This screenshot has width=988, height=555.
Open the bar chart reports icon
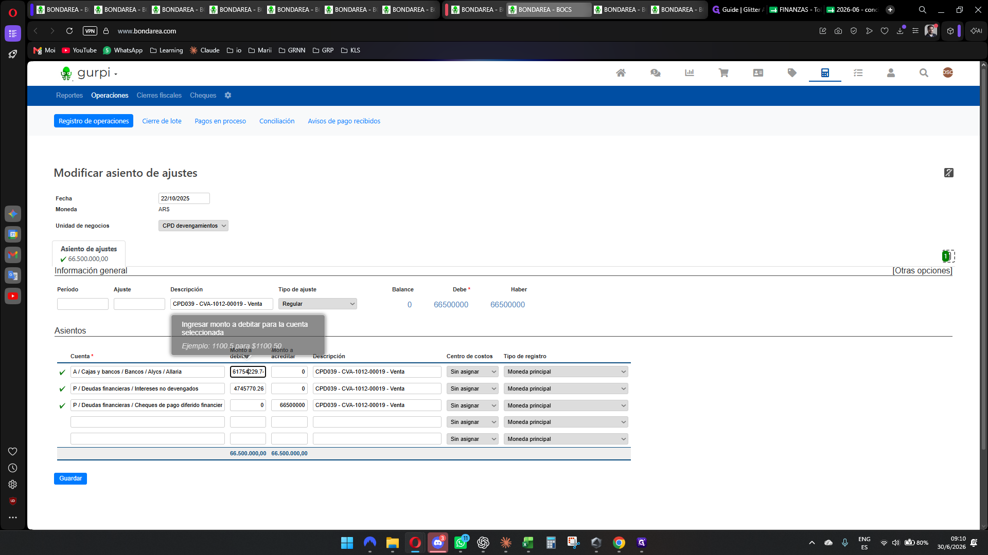pos(690,73)
